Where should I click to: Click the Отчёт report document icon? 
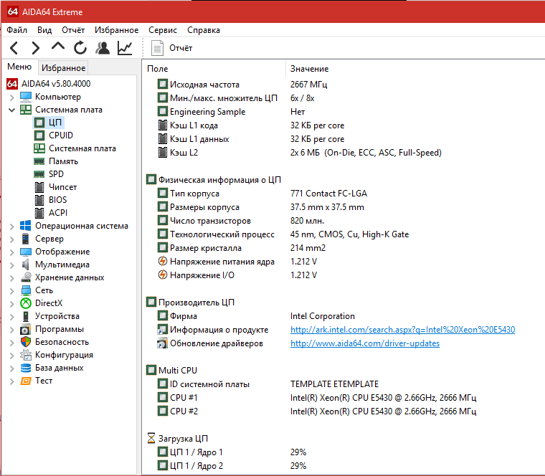coord(157,48)
